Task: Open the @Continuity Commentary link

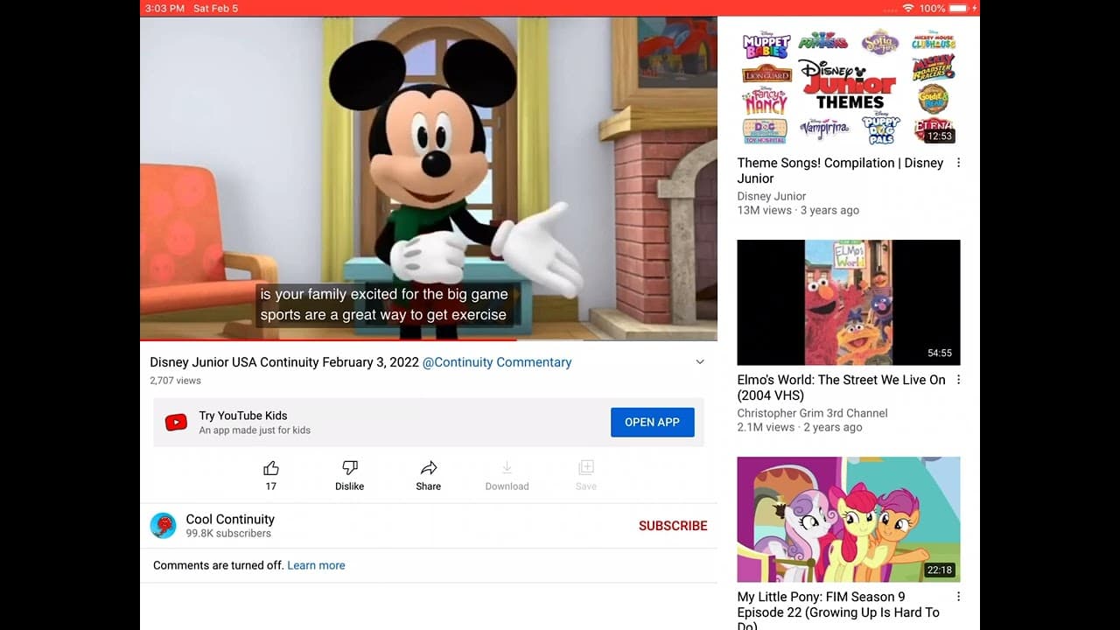Action: point(497,362)
